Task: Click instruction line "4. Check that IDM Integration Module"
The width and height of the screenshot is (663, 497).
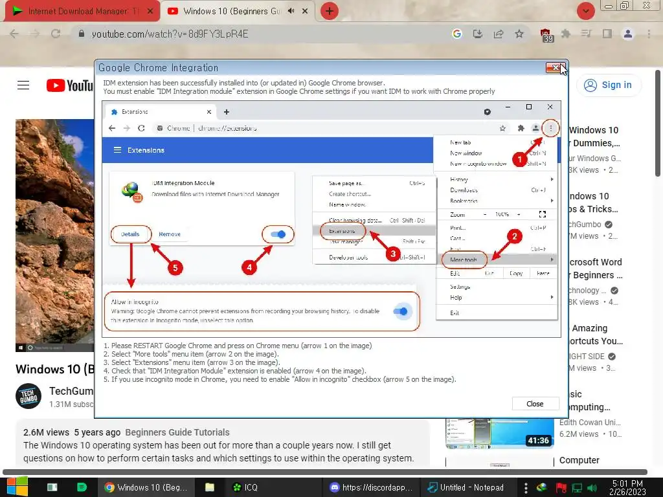Action: tap(234, 371)
